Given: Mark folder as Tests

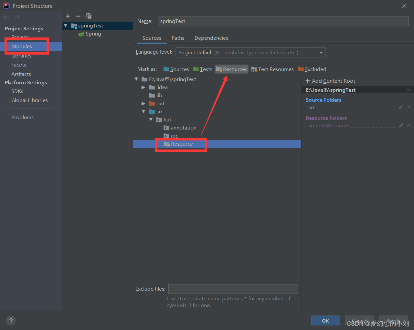Looking at the screenshot, I should click(x=203, y=69).
